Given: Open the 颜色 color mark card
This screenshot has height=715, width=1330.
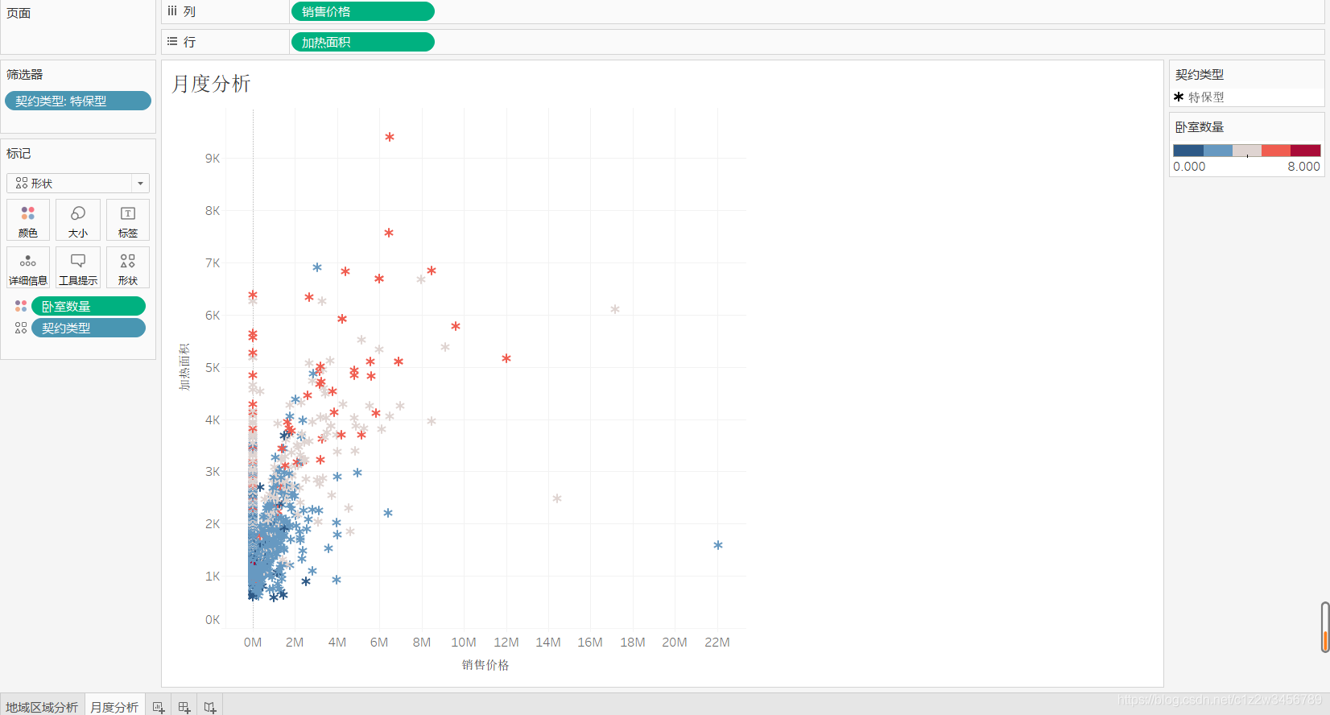Looking at the screenshot, I should (28, 220).
